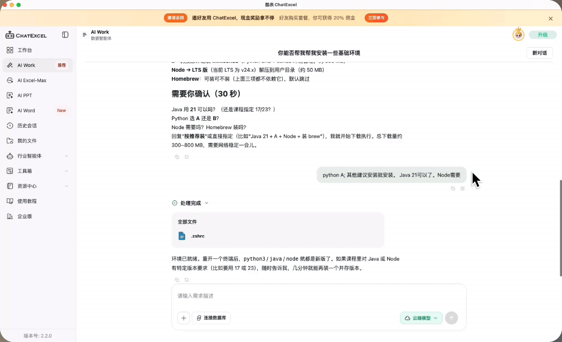This screenshot has height=342, width=562.
Task: Open the .zshrc file
Action: 197,236
